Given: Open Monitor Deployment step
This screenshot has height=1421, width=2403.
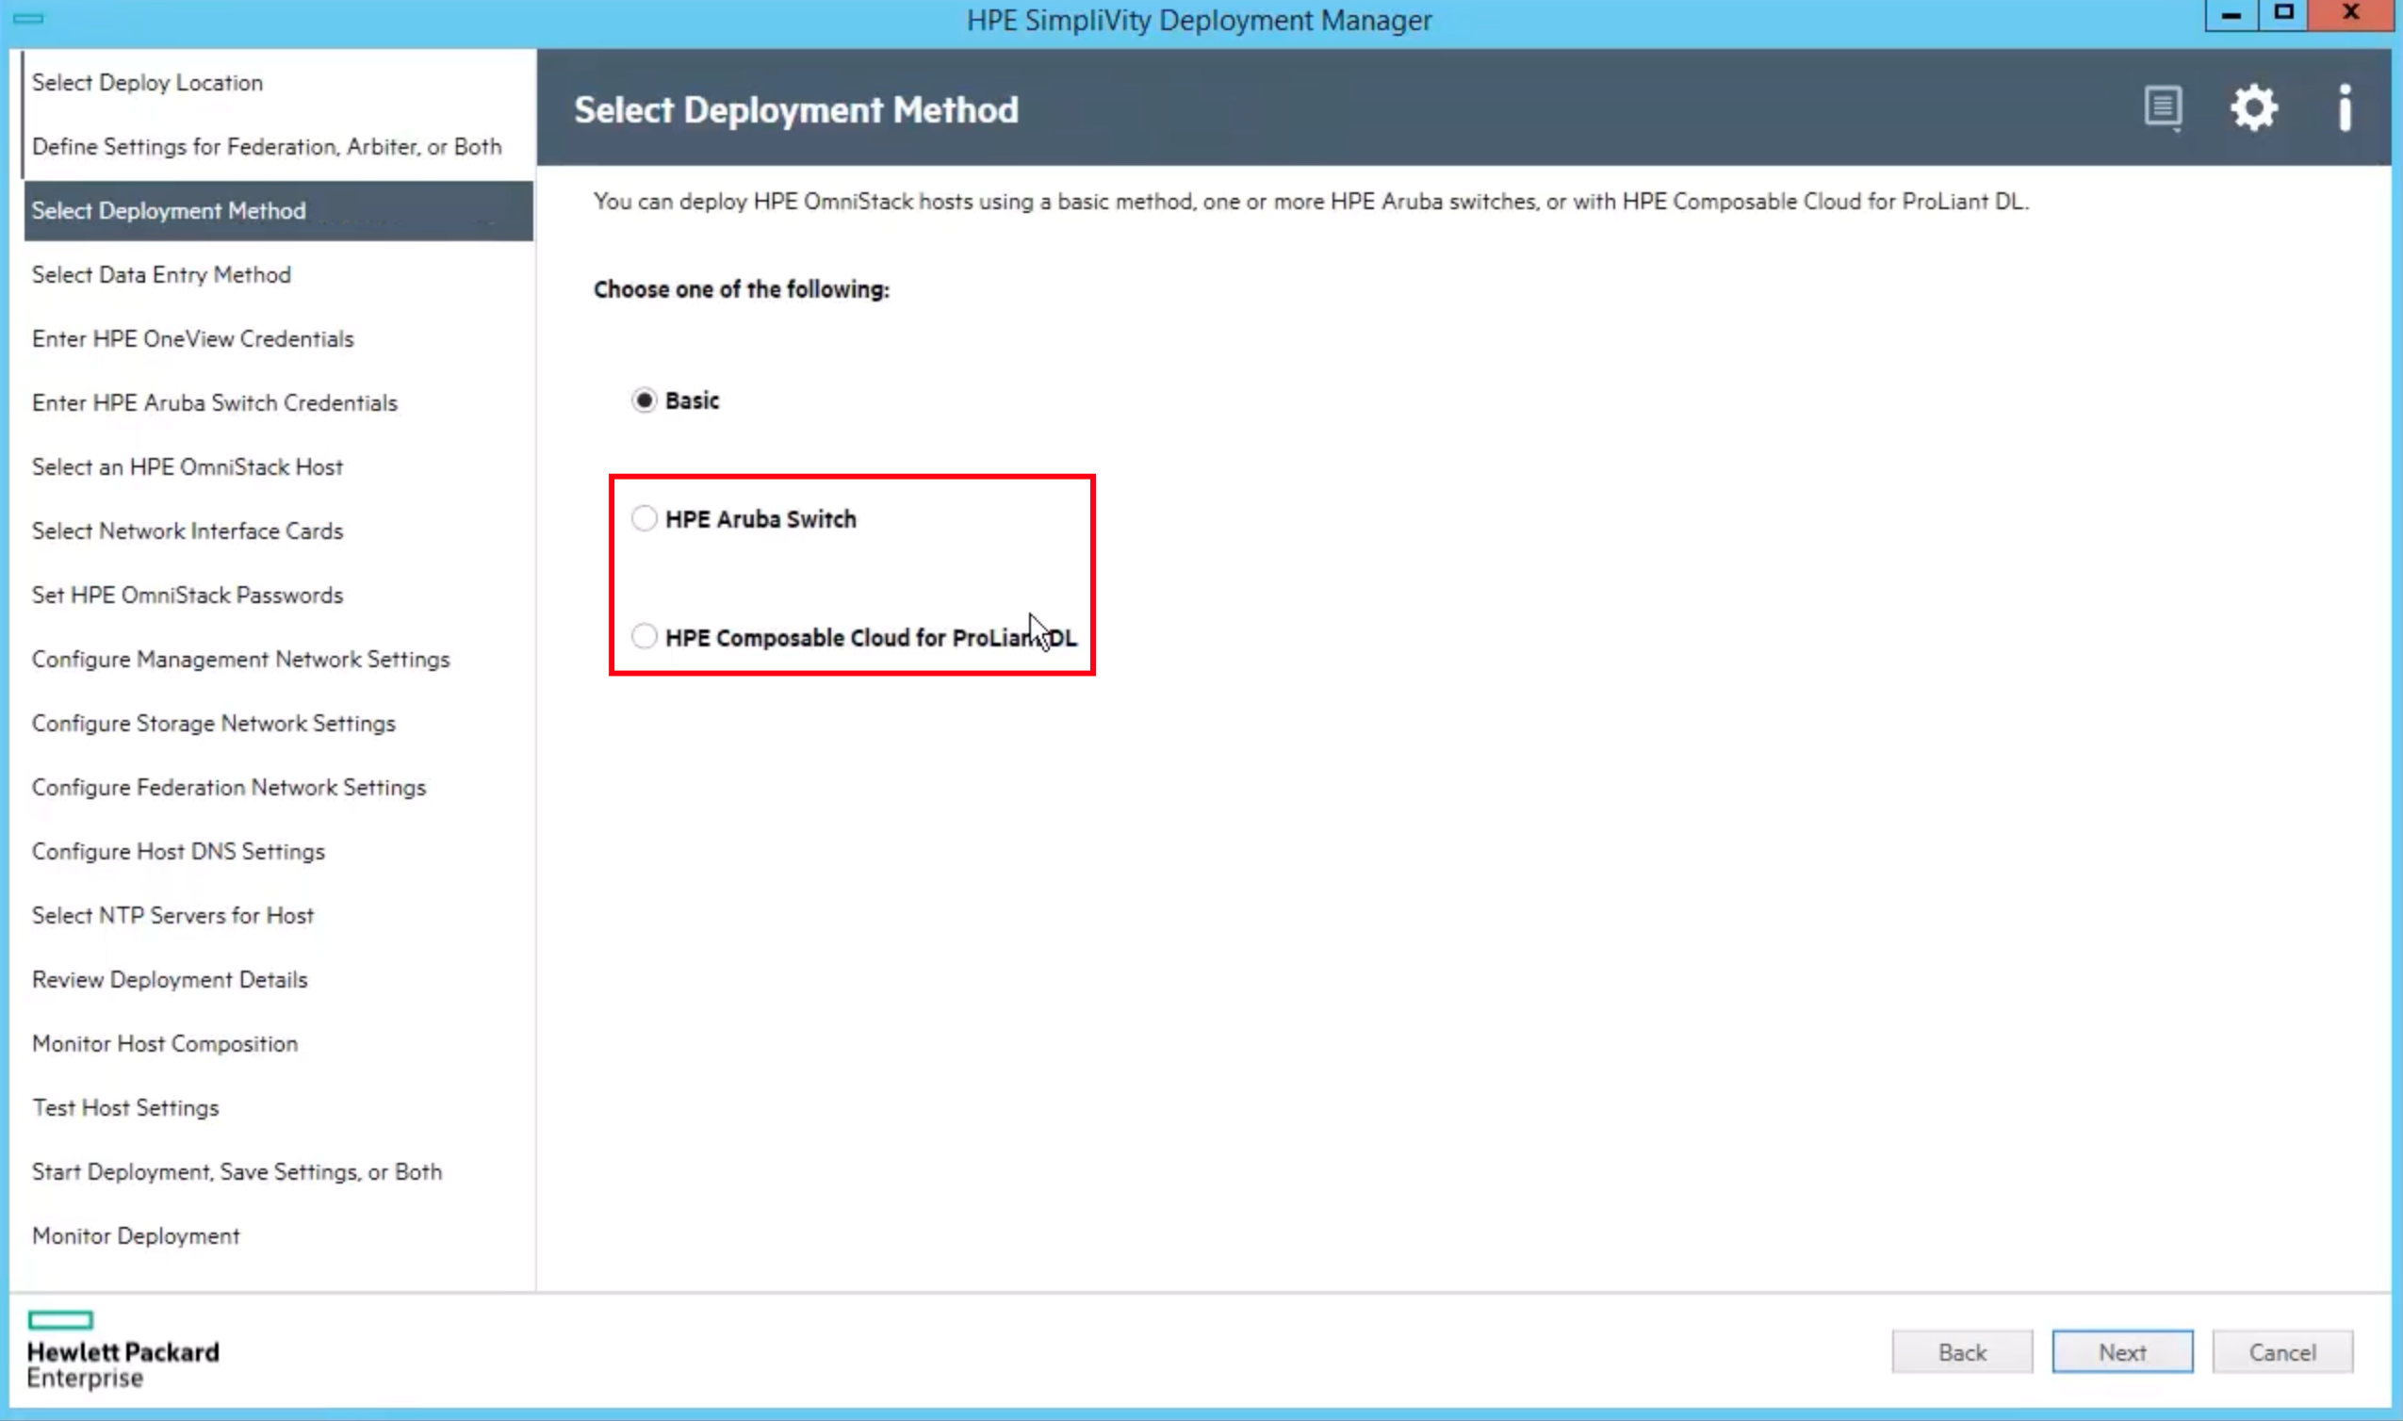Looking at the screenshot, I should pos(136,1237).
